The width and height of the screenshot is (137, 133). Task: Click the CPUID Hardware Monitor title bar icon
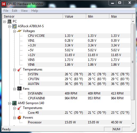click(4, 4)
